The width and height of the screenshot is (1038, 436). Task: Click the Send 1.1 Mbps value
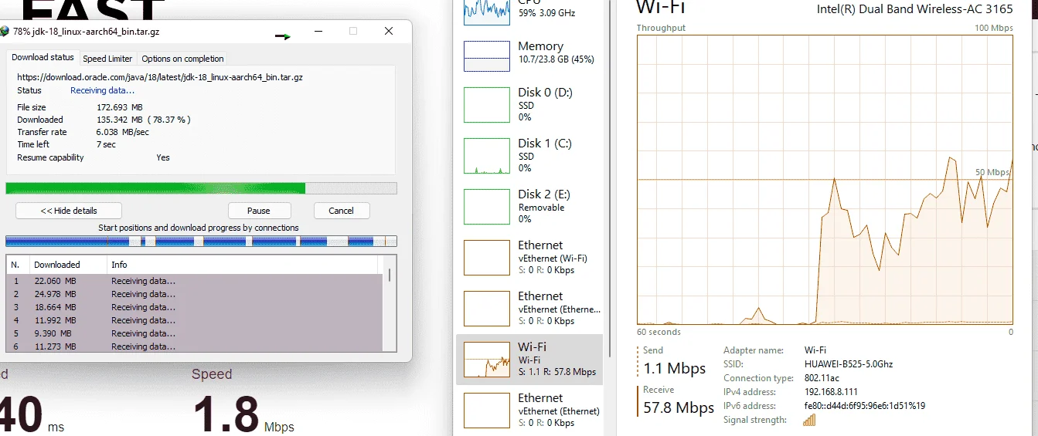(x=675, y=369)
